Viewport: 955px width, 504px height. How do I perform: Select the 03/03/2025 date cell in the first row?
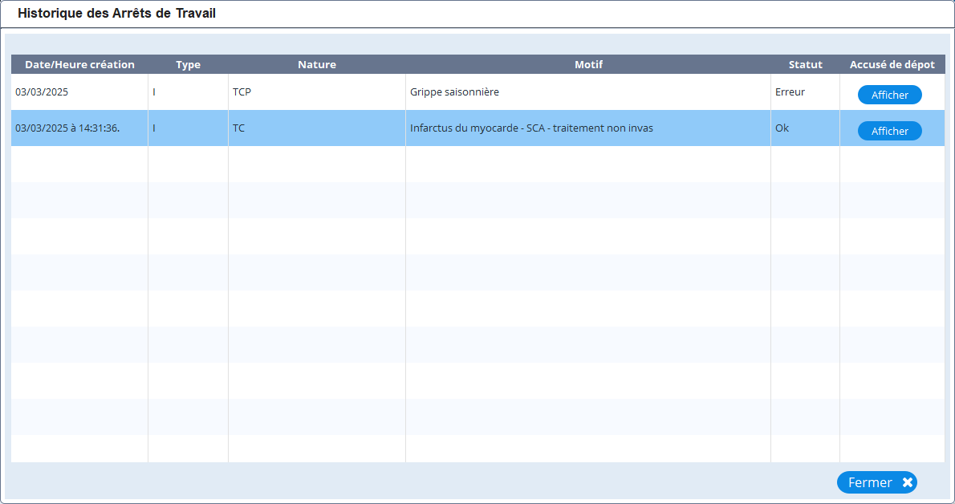[x=42, y=92]
